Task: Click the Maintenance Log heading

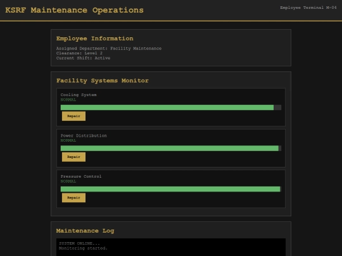Action: click(x=85, y=231)
